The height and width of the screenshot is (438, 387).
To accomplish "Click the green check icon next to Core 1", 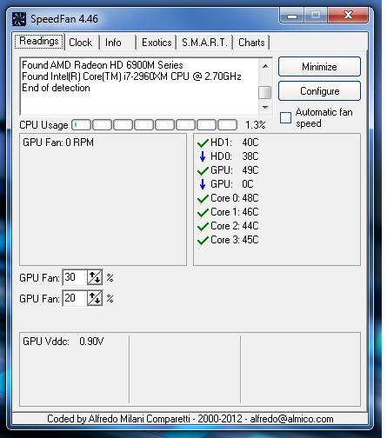I will coord(203,212).
